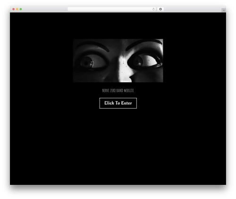Click the browser address bar

[112, 9]
